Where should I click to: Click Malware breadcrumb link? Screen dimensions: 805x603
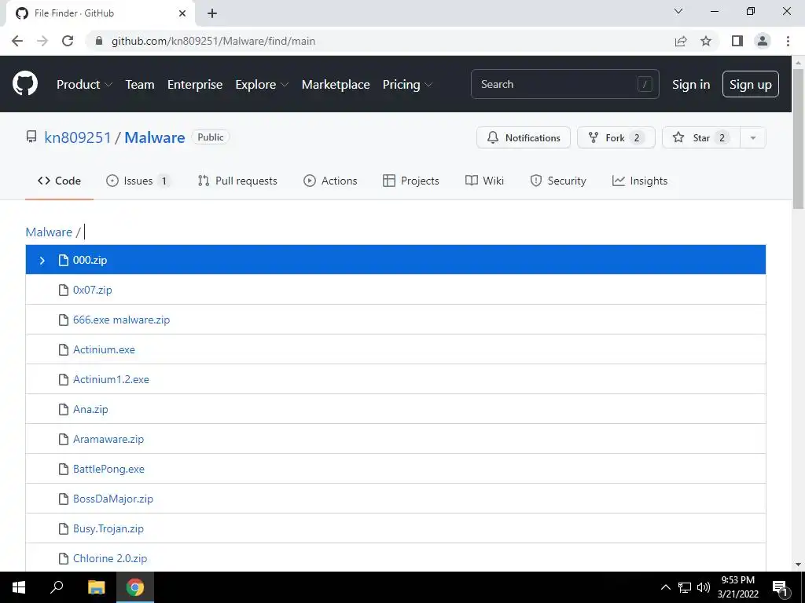click(49, 232)
